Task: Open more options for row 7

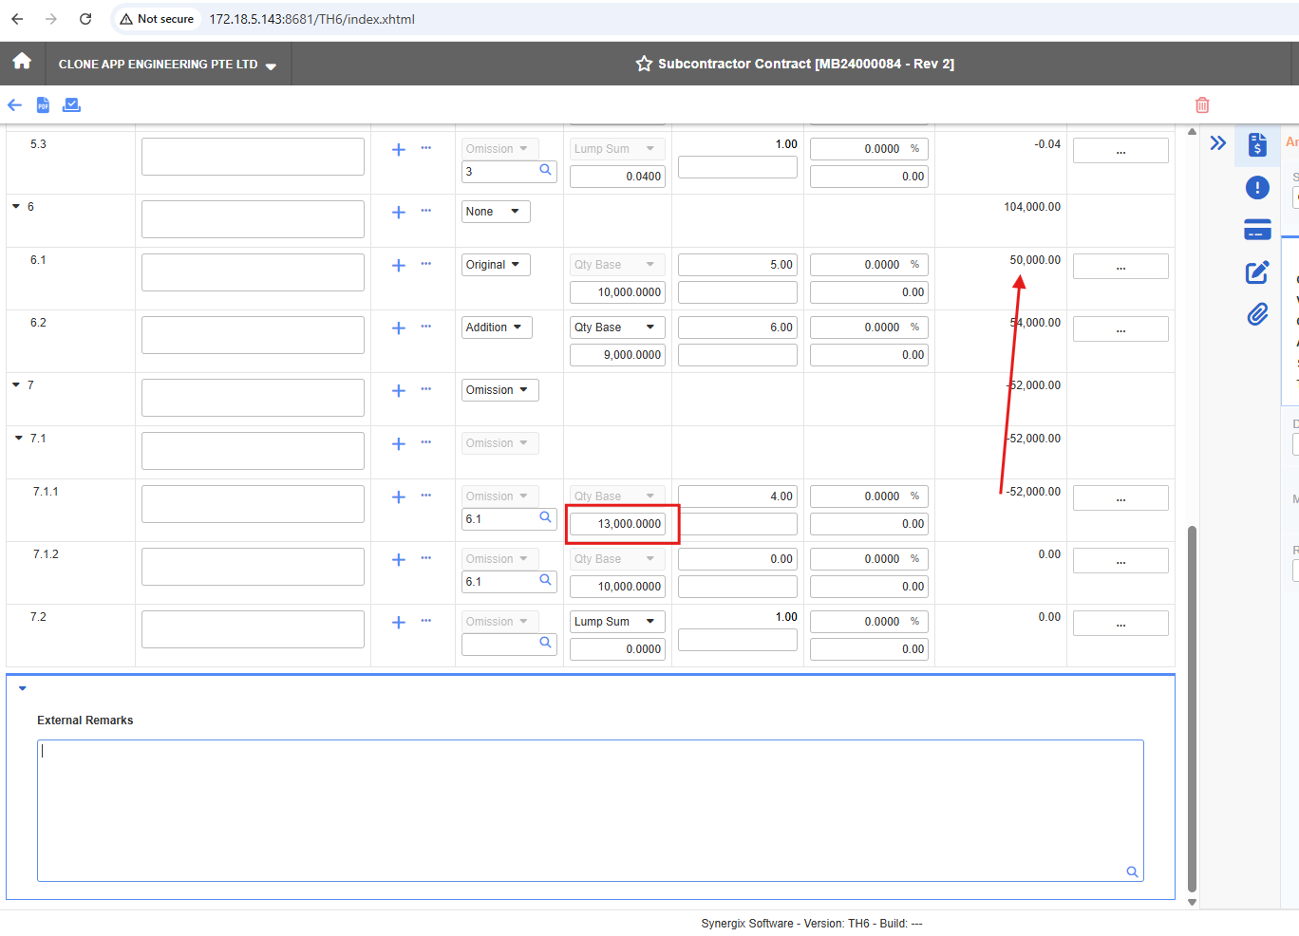Action: pos(426,388)
